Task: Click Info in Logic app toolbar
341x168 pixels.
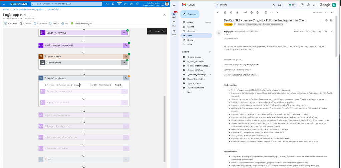Action: [65, 23]
